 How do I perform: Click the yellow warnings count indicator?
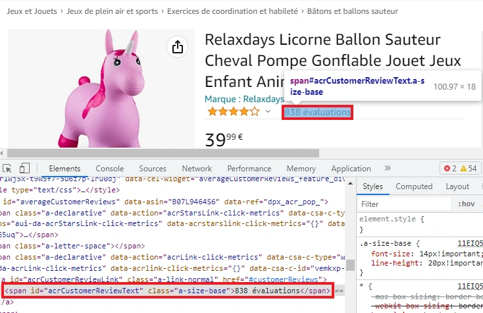[x=469, y=169]
